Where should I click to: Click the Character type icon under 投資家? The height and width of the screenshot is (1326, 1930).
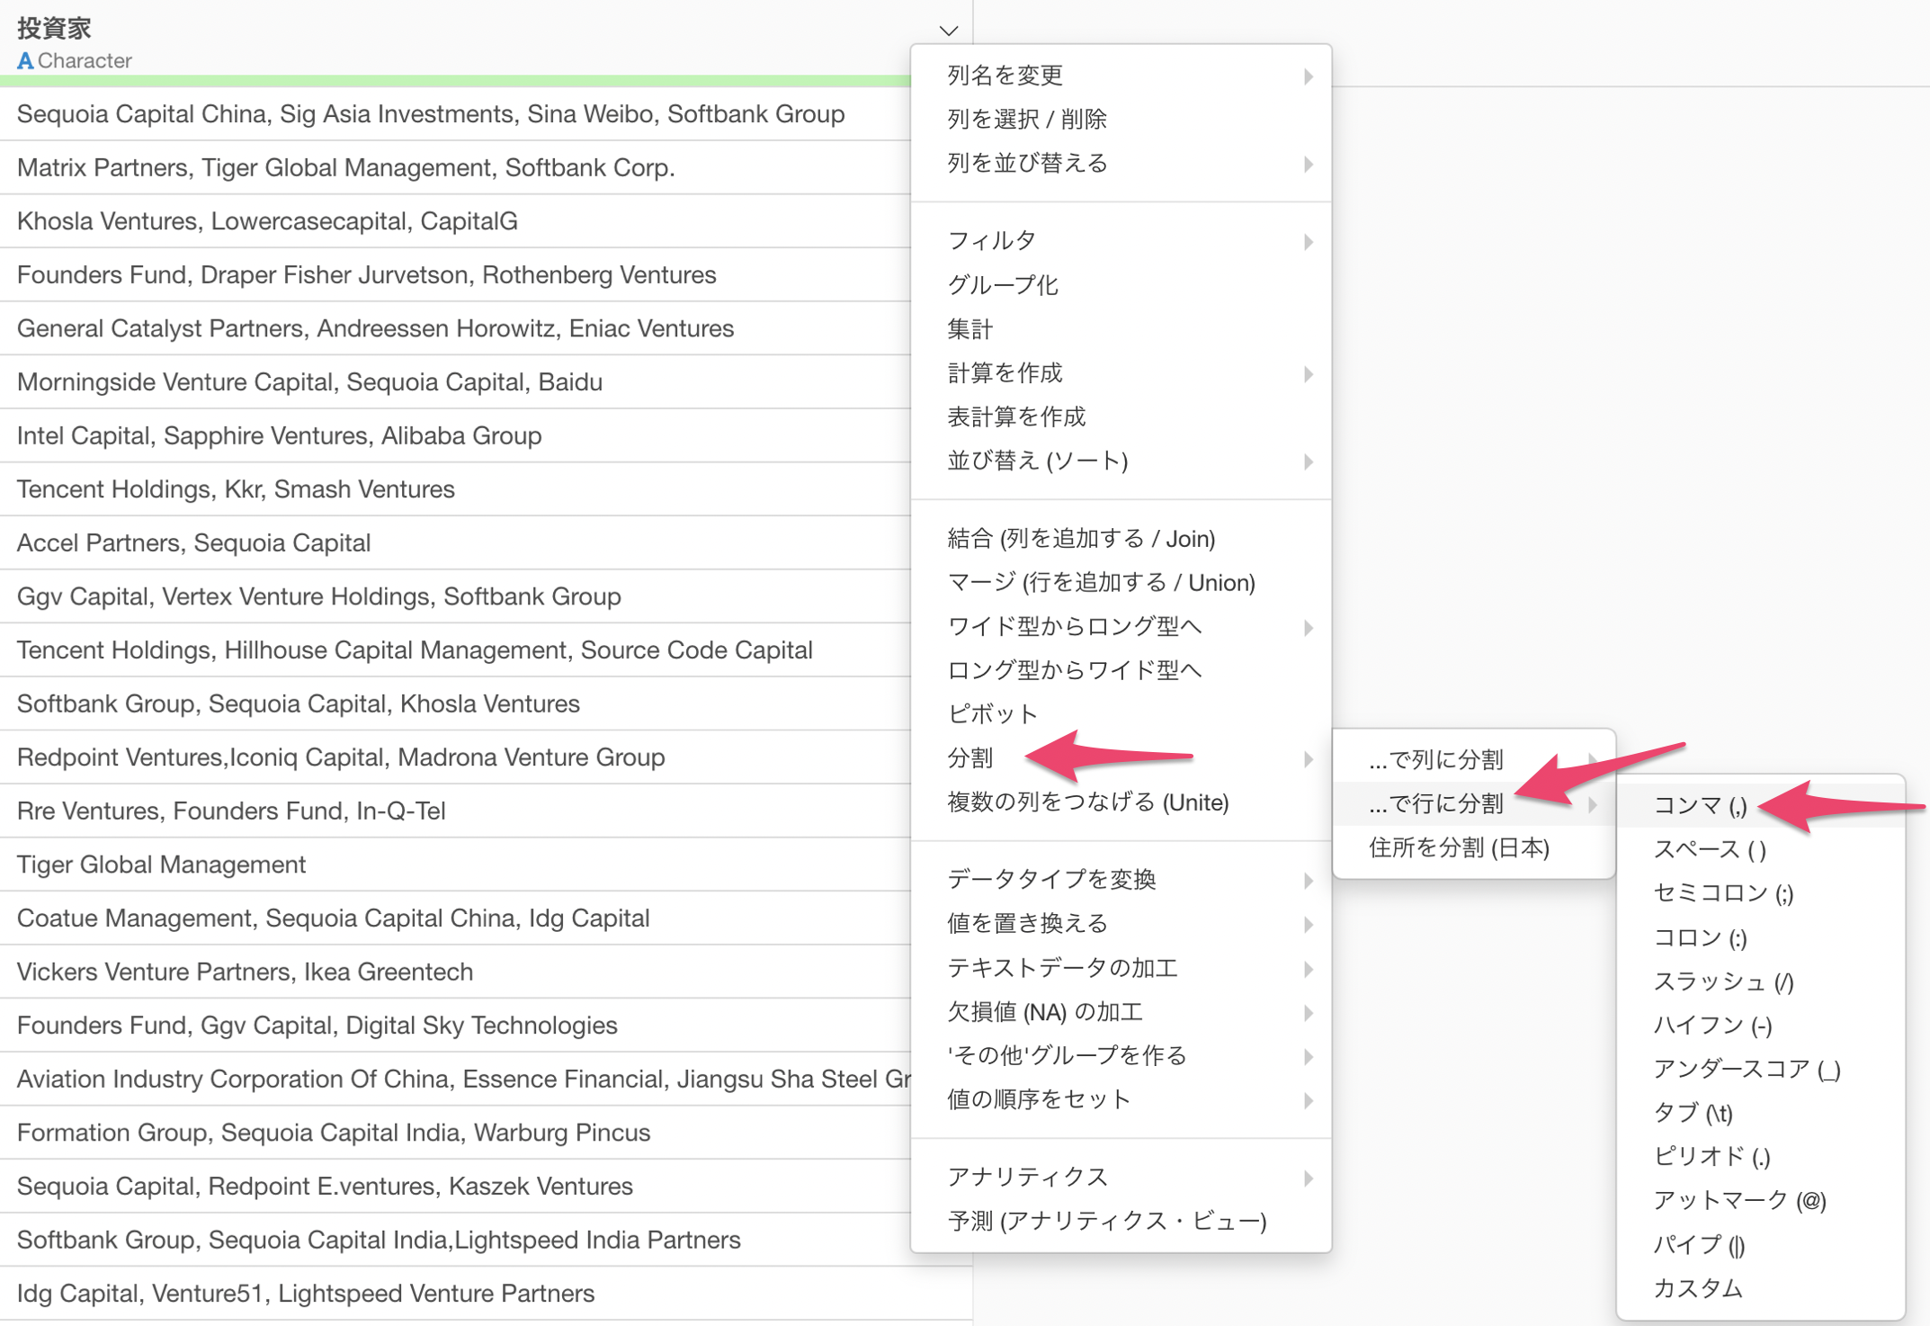click(x=25, y=60)
